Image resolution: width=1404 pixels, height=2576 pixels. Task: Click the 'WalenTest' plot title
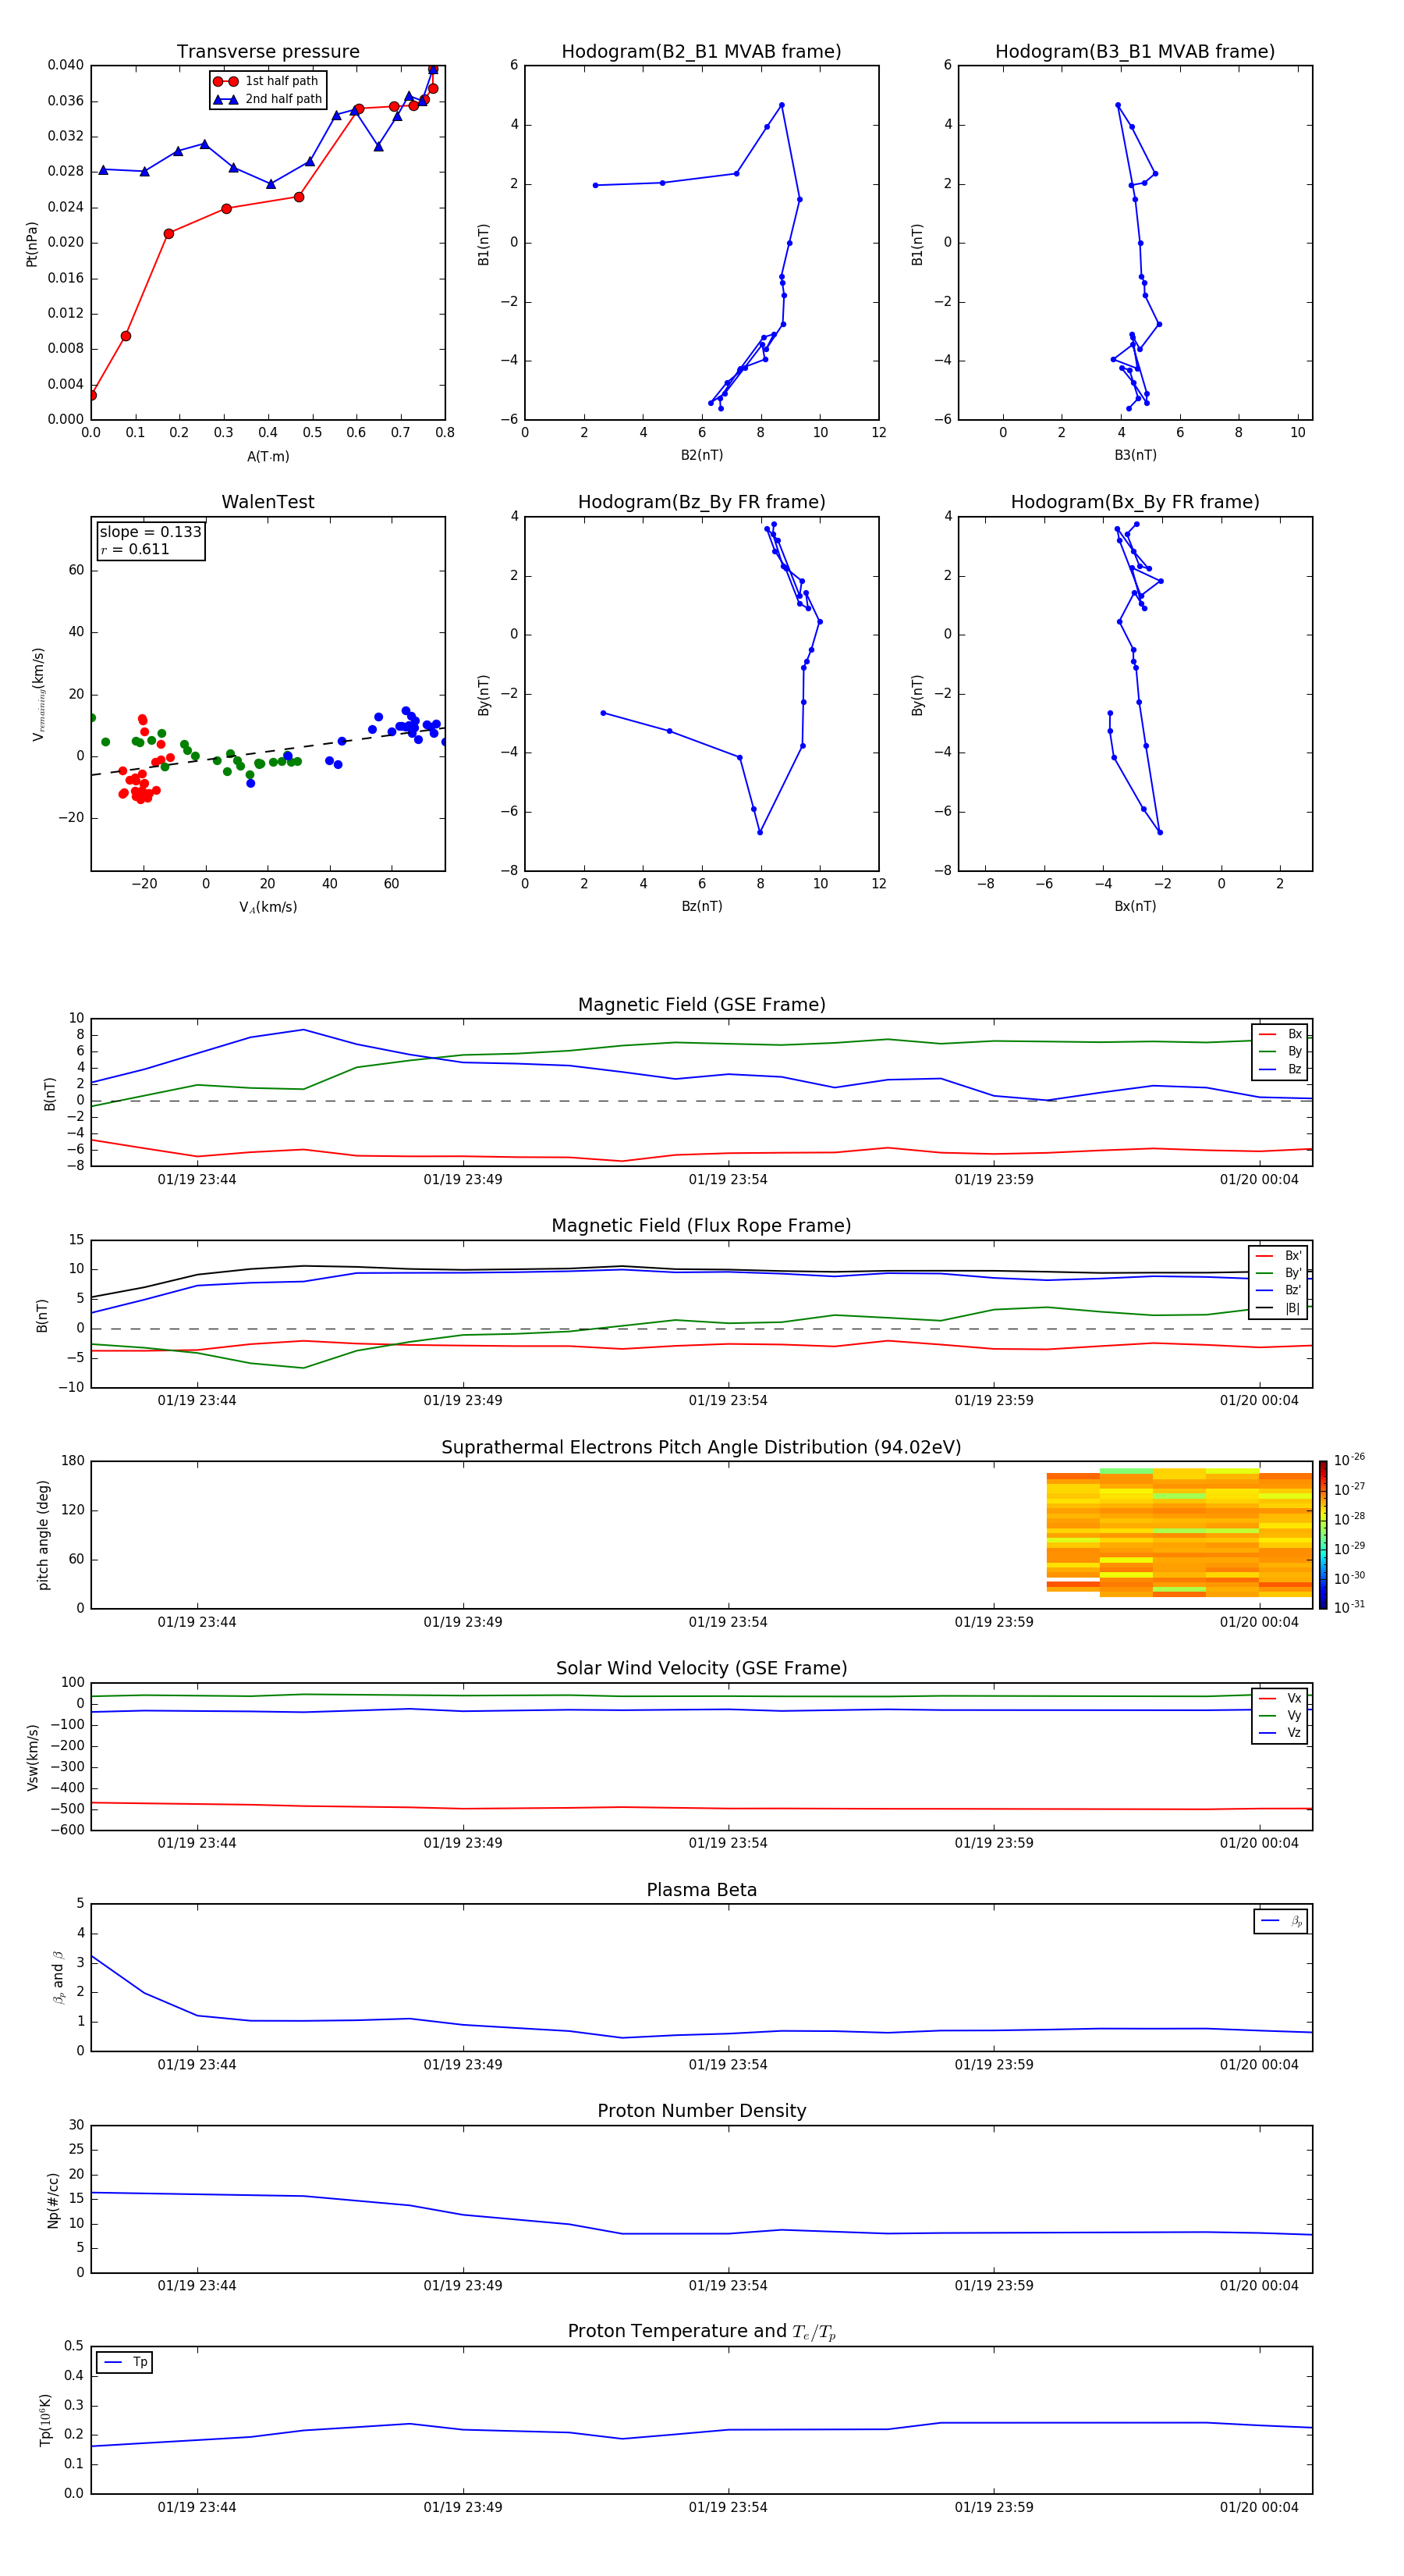[x=268, y=502]
